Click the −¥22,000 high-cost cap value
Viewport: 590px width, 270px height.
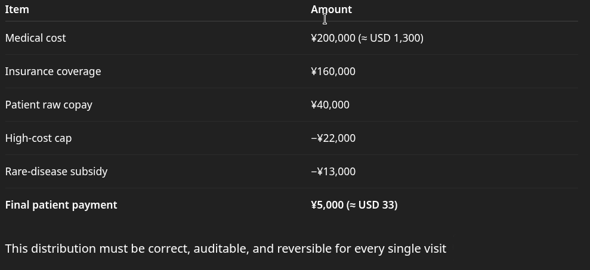(333, 138)
